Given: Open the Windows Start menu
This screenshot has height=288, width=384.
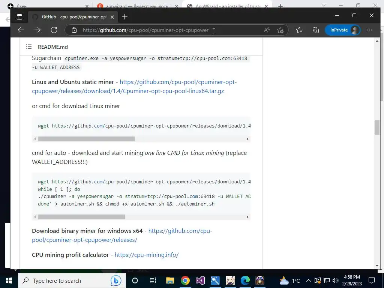Looking at the screenshot, I should coord(9,280).
